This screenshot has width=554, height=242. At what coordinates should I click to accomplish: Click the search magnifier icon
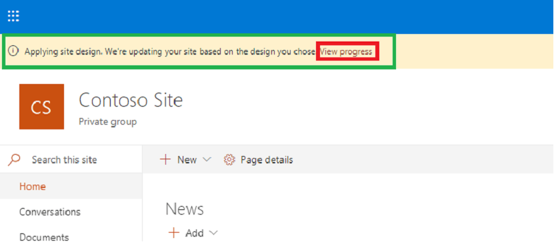(x=14, y=160)
